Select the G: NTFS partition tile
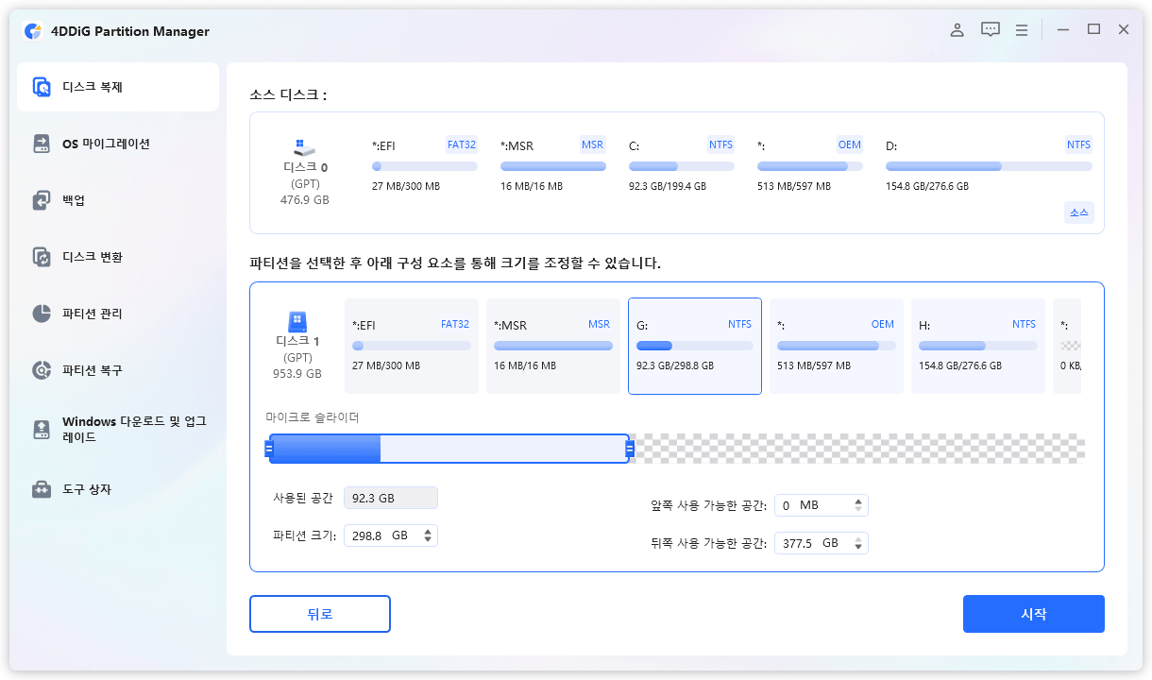1152x680 pixels. point(695,346)
